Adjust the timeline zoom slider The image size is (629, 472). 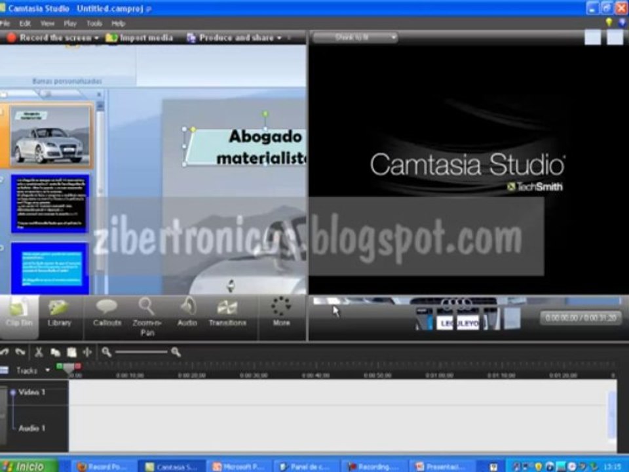(x=142, y=353)
